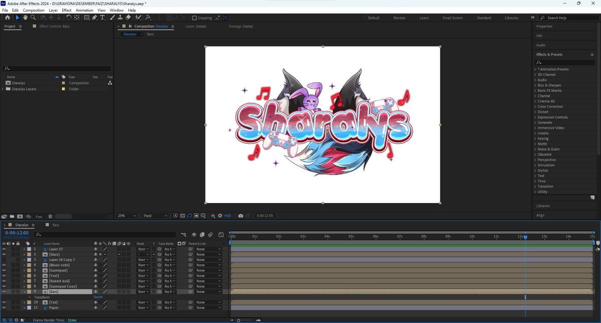The height and width of the screenshot is (323, 601).
Task: Toggle visibility of the Tail layer
Action: point(4,302)
